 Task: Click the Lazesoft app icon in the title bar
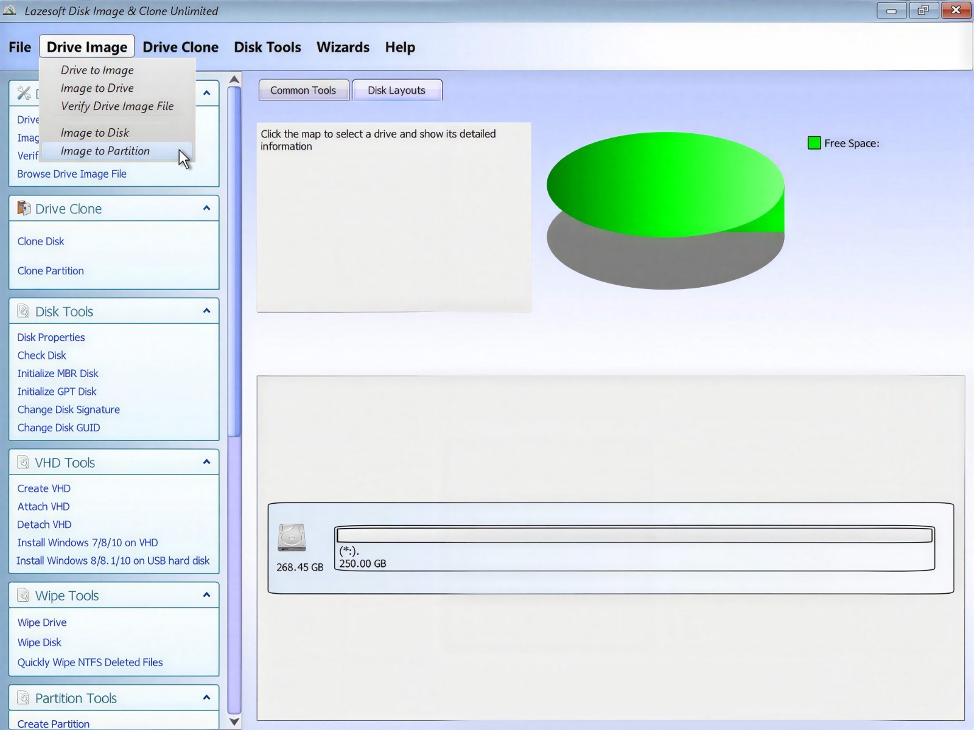click(10, 10)
